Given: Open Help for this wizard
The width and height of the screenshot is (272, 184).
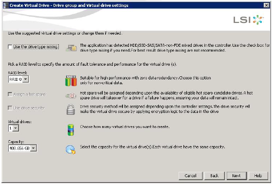Looking at the screenshot, I should 258,176.
